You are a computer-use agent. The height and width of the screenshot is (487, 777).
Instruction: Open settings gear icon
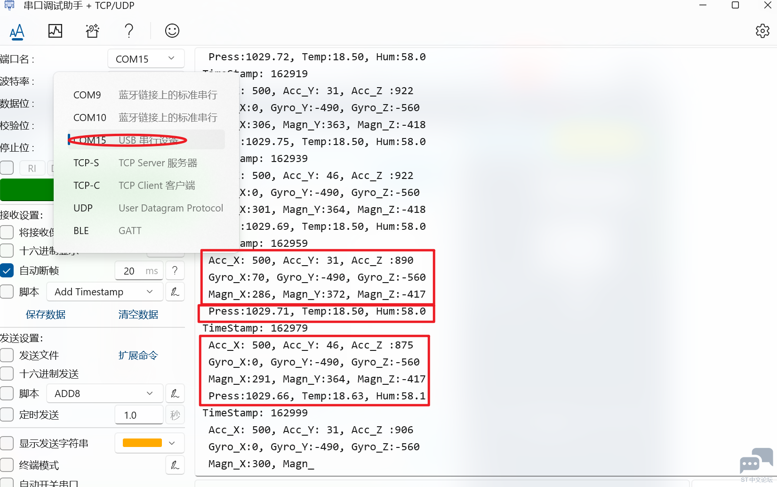pyautogui.click(x=762, y=31)
